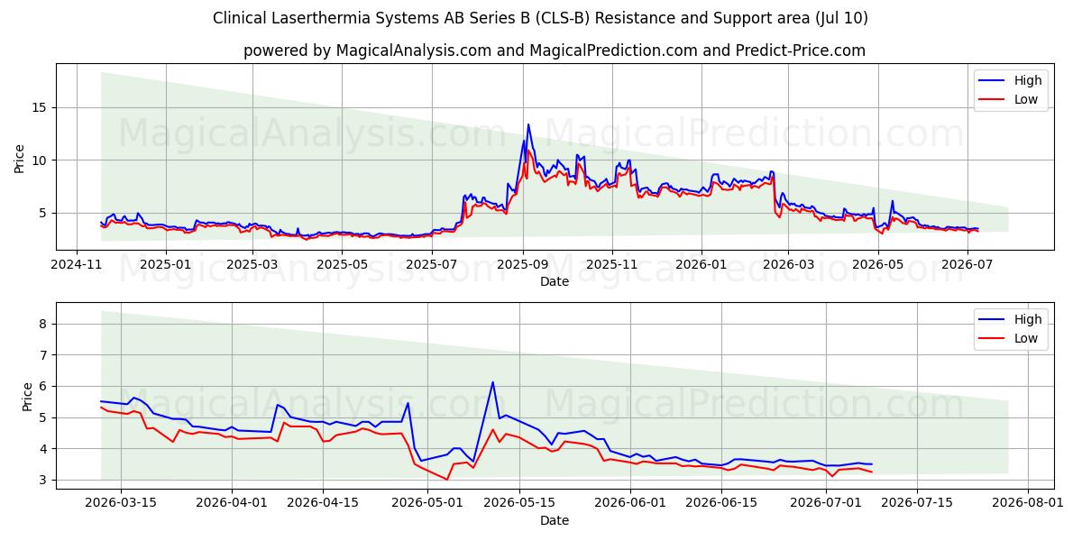The image size is (1082, 541).
Task: Click the chart title mentioning CLS-B
Action: [x=541, y=18]
